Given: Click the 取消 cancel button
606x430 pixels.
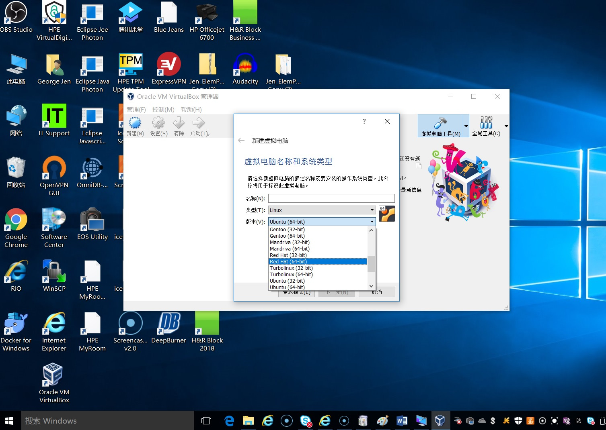Looking at the screenshot, I should pyautogui.click(x=377, y=292).
